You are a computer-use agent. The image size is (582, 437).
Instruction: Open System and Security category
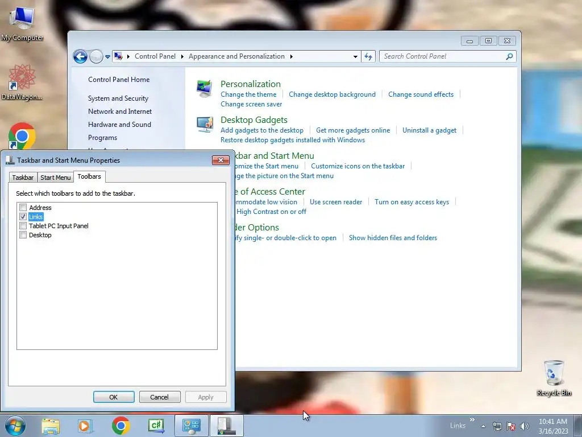[118, 98]
